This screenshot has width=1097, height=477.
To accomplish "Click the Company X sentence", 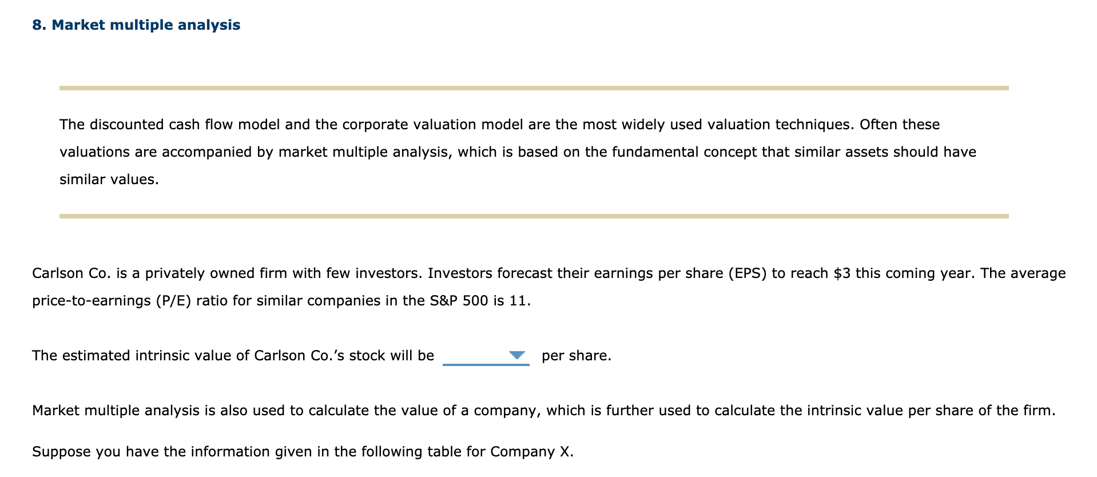I will tap(303, 451).
